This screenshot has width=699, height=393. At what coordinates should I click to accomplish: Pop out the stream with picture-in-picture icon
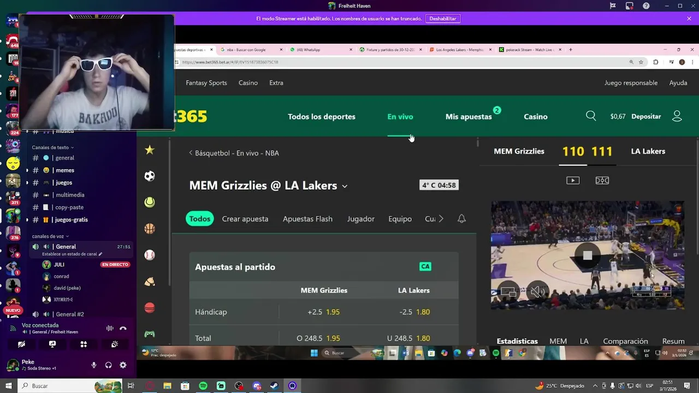point(508,292)
